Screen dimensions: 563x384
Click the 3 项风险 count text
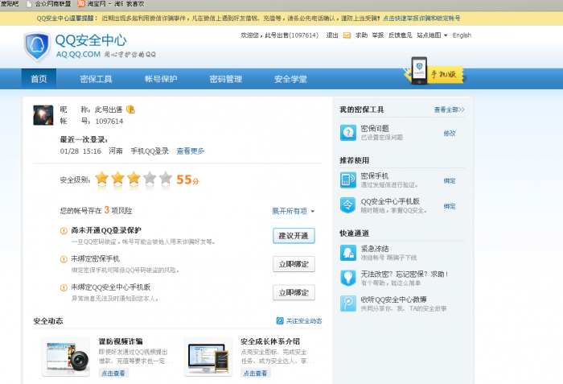click(x=118, y=210)
